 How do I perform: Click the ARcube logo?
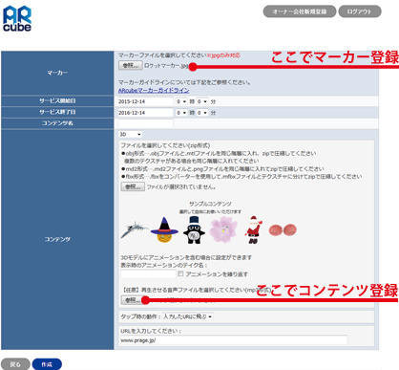(17, 18)
